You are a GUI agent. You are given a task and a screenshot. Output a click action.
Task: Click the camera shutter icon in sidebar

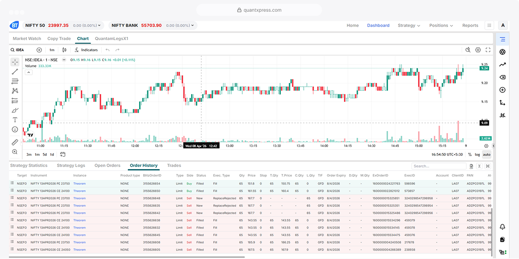click(x=502, y=52)
